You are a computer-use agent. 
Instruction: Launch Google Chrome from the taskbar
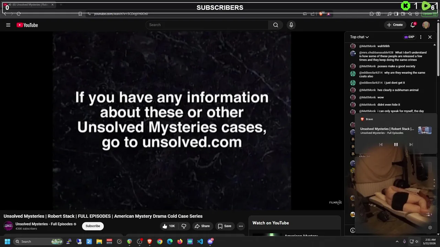160,242
